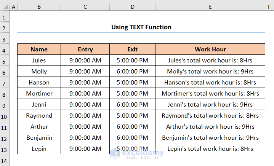Click Benjamin's entry time 9:00:00 AM
Image resolution: width=274 pixels, height=166 pixels.
[x=85, y=137]
